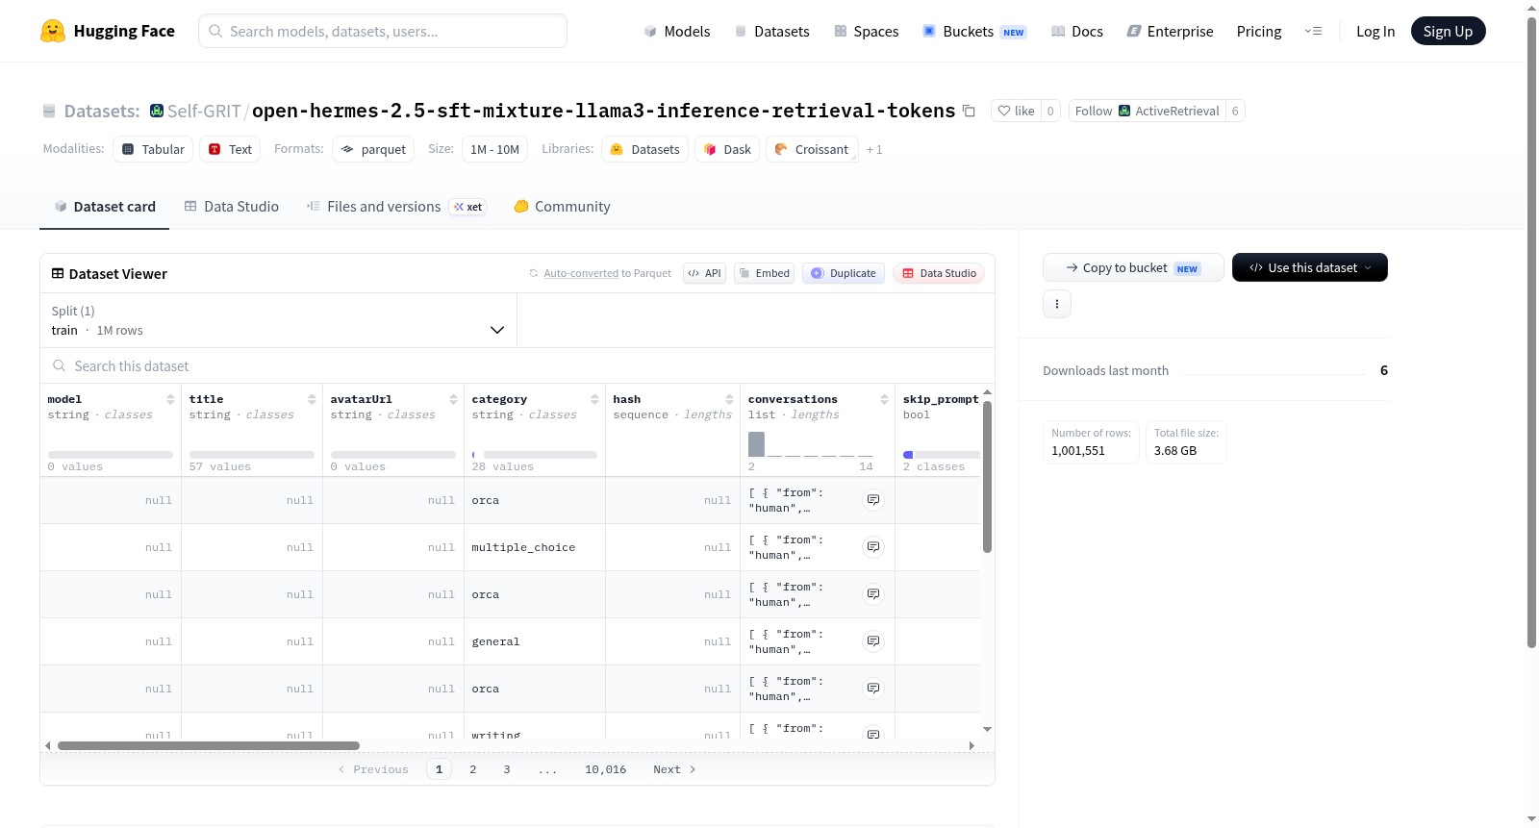This screenshot has height=828, width=1539.
Task: Click the Duplicate button
Action: 844,273
